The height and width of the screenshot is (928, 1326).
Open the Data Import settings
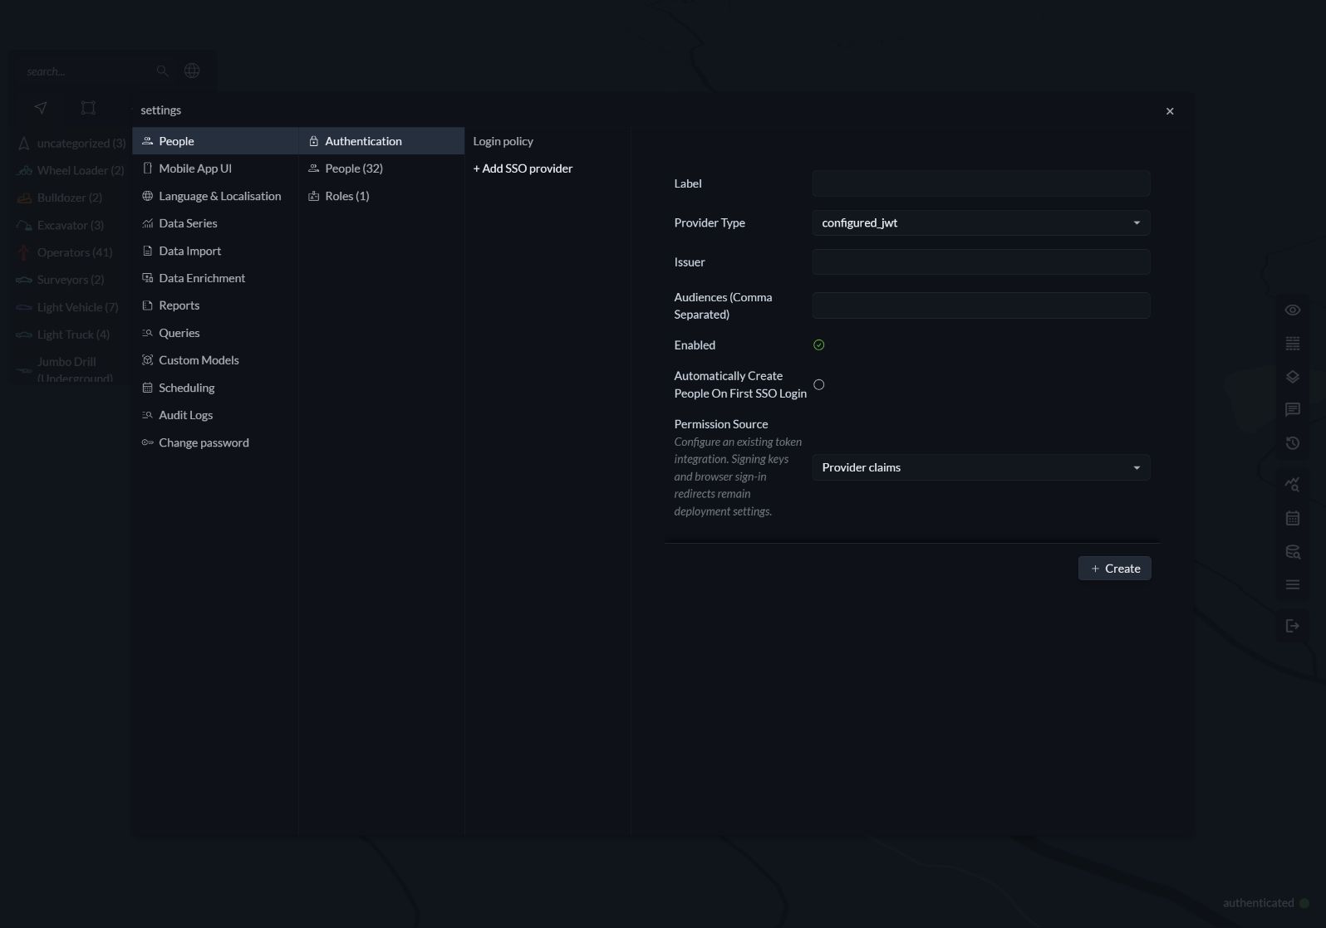pos(214,251)
